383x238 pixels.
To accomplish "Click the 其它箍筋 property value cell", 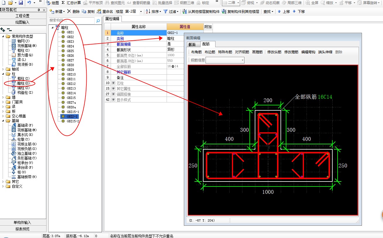I will pos(185,72).
